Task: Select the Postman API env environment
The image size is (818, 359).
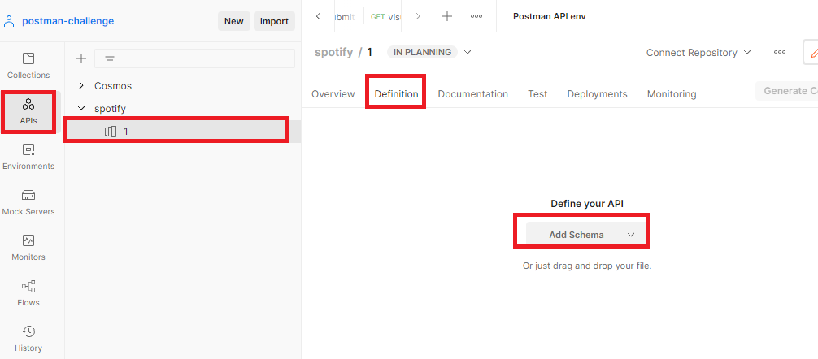Action: tap(550, 16)
